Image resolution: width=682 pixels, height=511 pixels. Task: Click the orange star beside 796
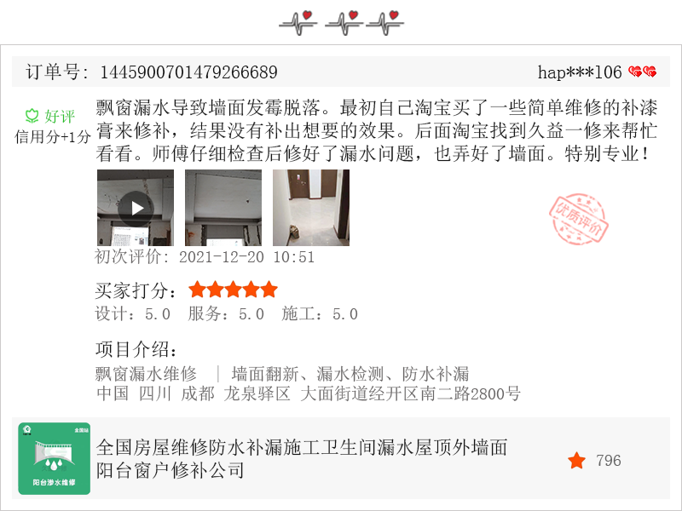577,460
